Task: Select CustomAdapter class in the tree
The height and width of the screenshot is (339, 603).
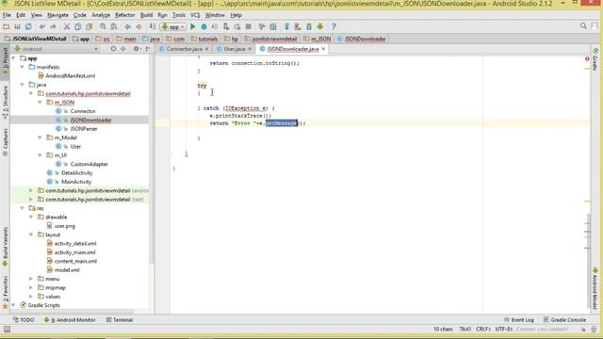Action: (x=89, y=164)
